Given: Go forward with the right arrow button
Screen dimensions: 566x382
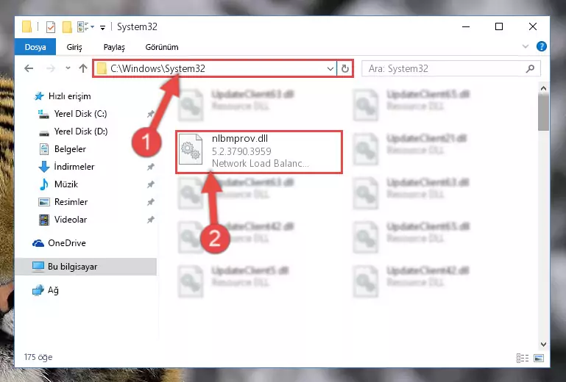Looking at the screenshot, I should click(x=51, y=68).
